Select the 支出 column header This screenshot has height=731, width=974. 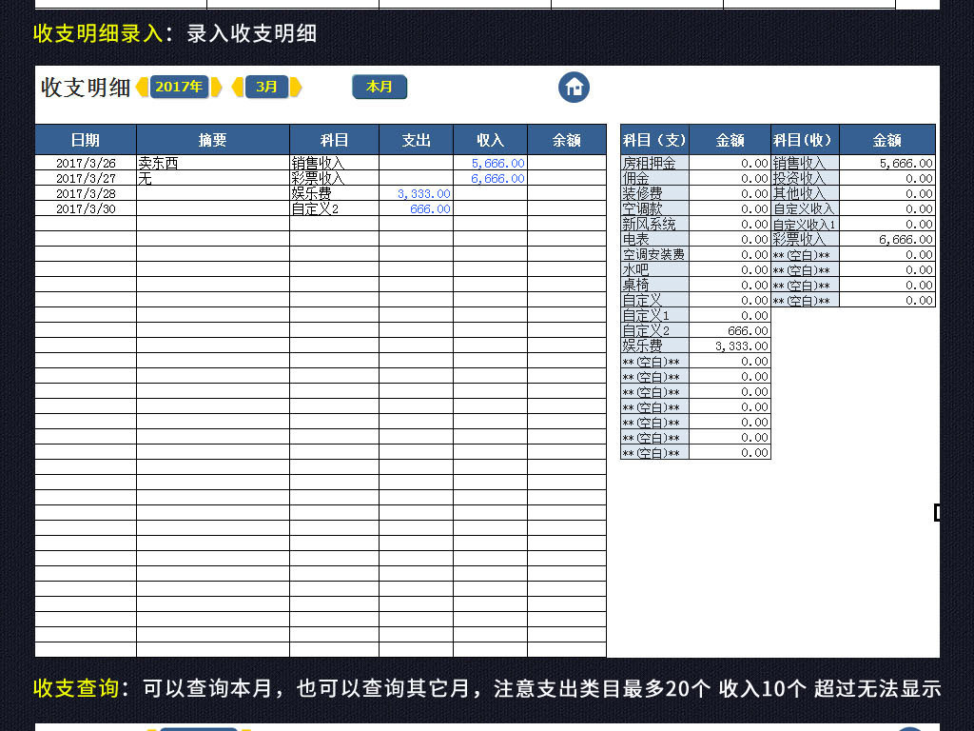tap(417, 140)
